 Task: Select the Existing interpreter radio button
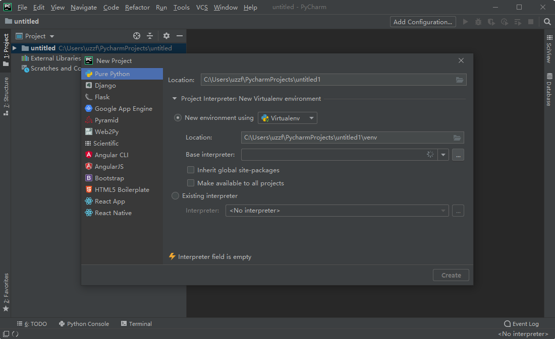coord(175,196)
